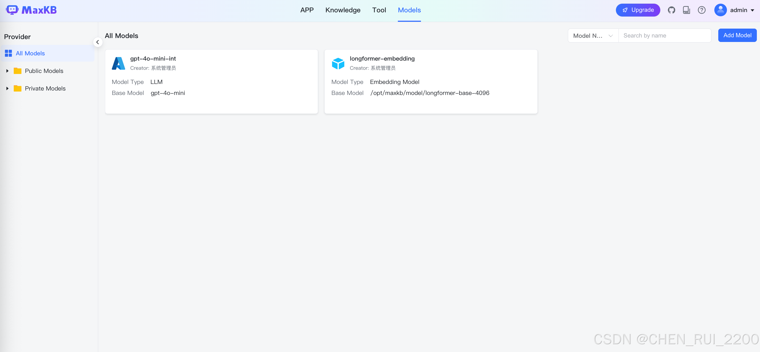Click the Embedding Model type value

click(394, 82)
